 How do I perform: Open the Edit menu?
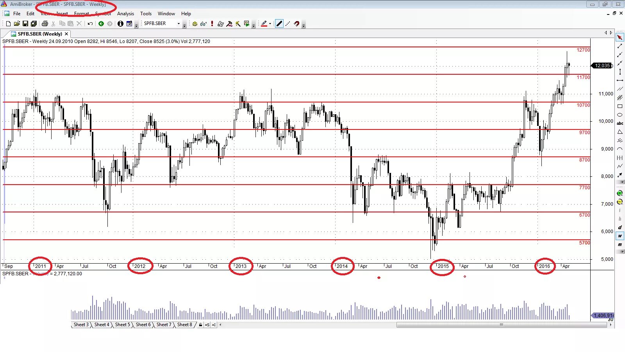tap(30, 14)
